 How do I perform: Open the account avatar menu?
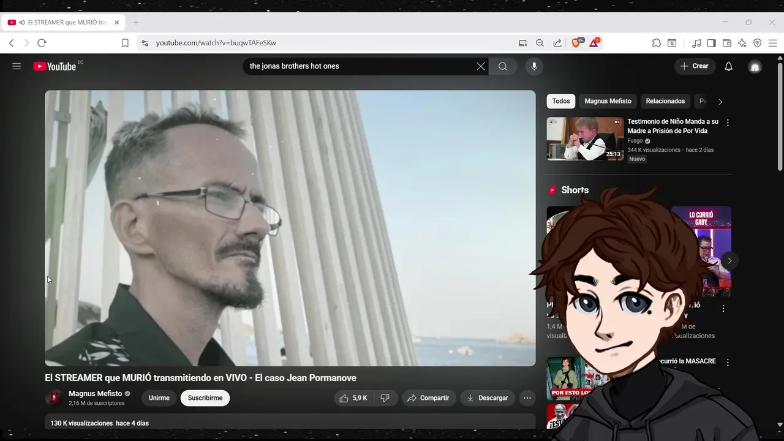point(755,66)
